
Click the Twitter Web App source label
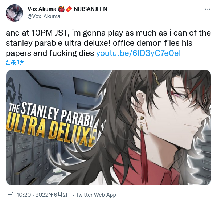[96, 195]
